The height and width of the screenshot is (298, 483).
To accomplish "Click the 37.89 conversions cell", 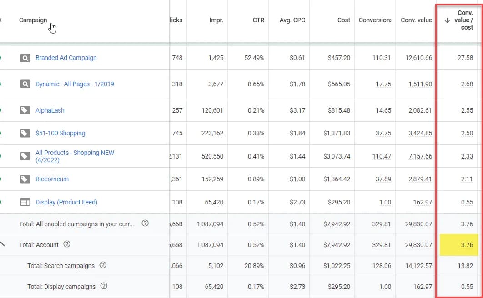I will [383, 179].
